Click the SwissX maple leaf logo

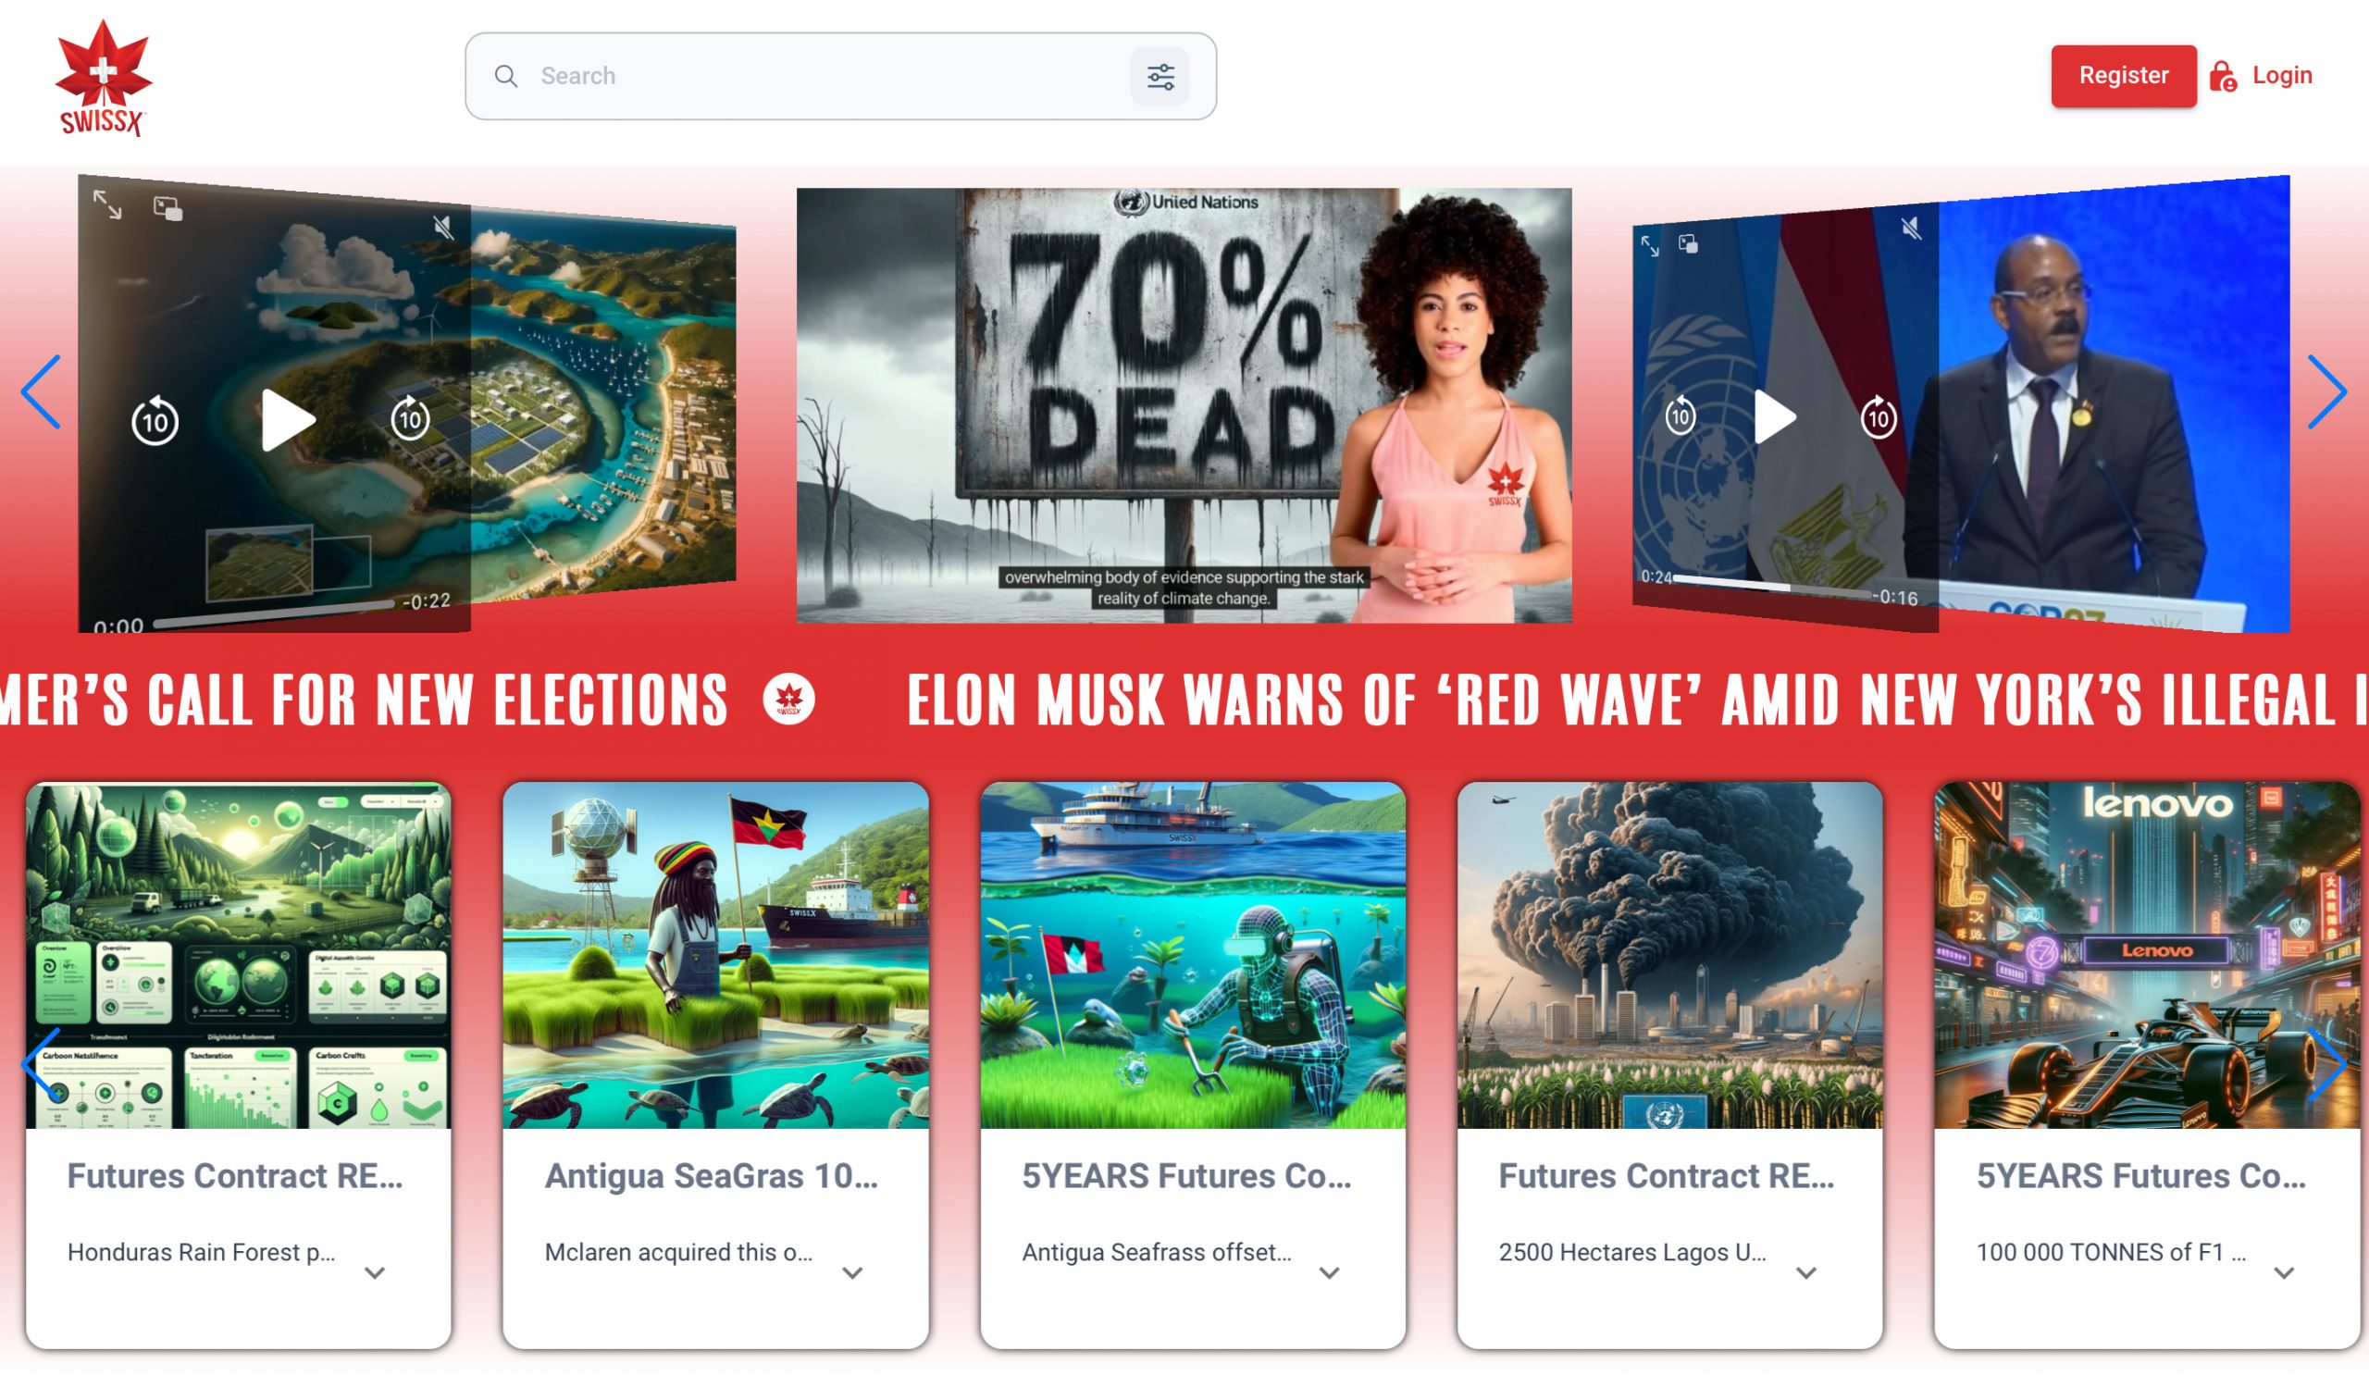pyautogui.click(x=103, y=79)
